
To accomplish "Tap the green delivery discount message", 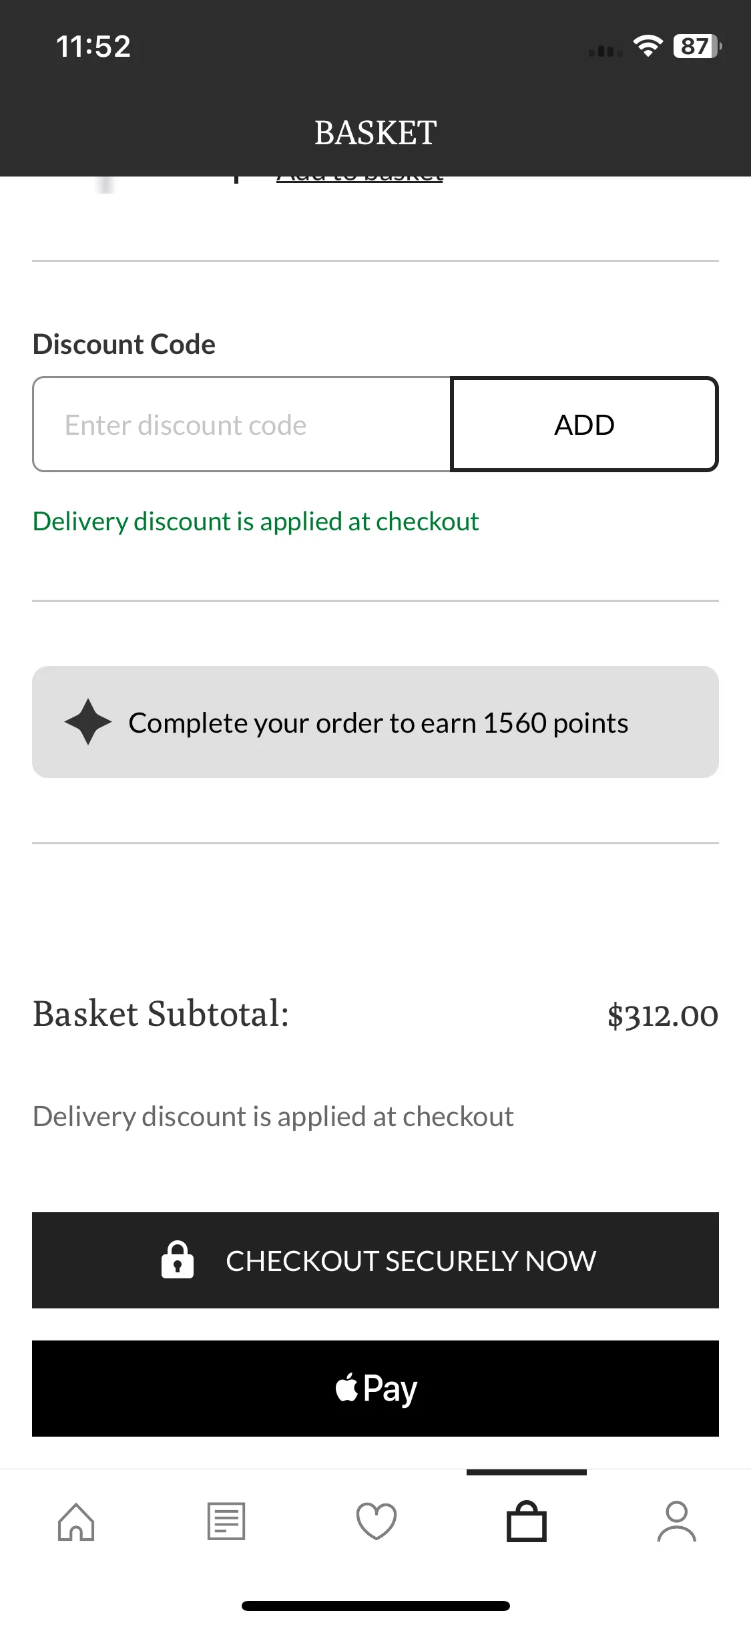I will [x=256, y=522].
